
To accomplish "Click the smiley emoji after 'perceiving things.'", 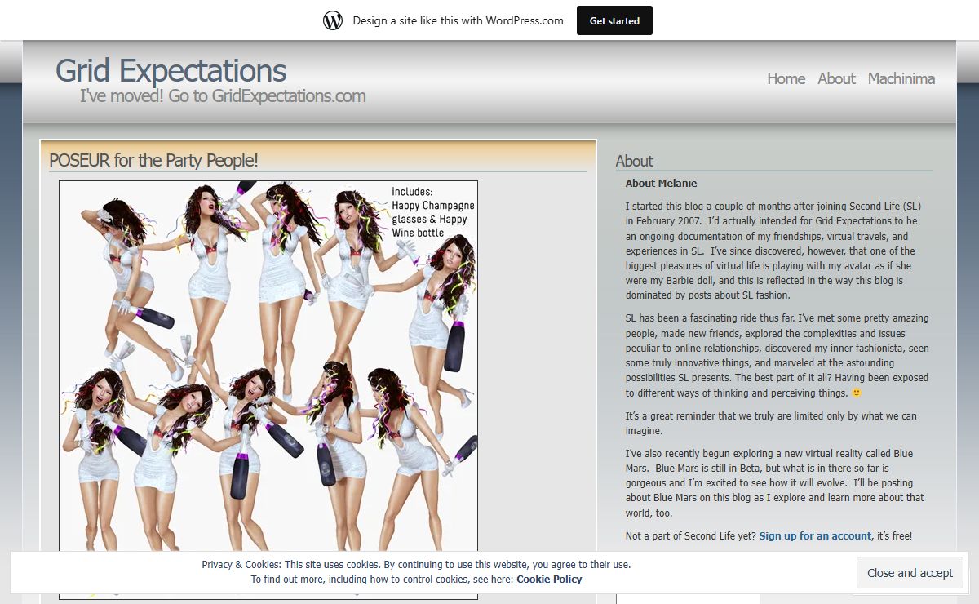I will (857, 393).
